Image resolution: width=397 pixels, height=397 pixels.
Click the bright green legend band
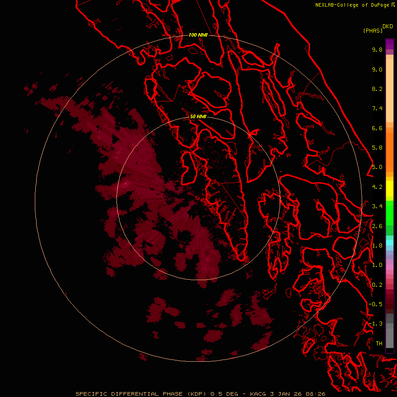[x=390, y=213]
